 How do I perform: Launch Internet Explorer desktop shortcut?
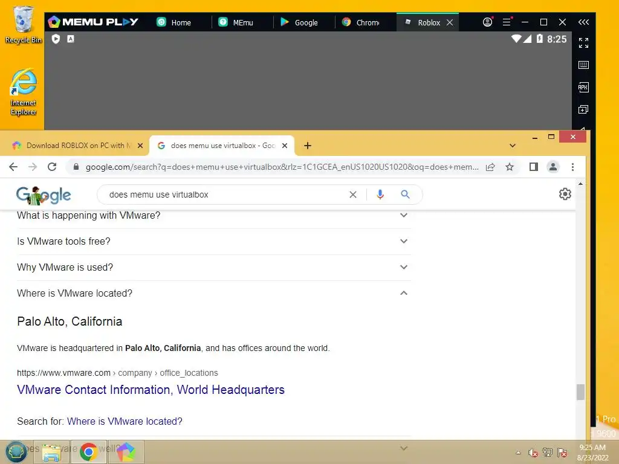pos(24,92)
